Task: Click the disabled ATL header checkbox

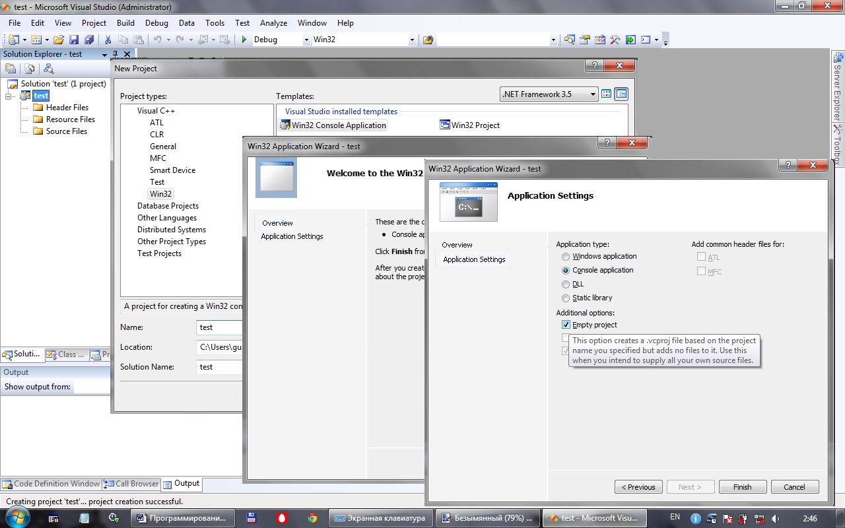Action: pos(701,257)
